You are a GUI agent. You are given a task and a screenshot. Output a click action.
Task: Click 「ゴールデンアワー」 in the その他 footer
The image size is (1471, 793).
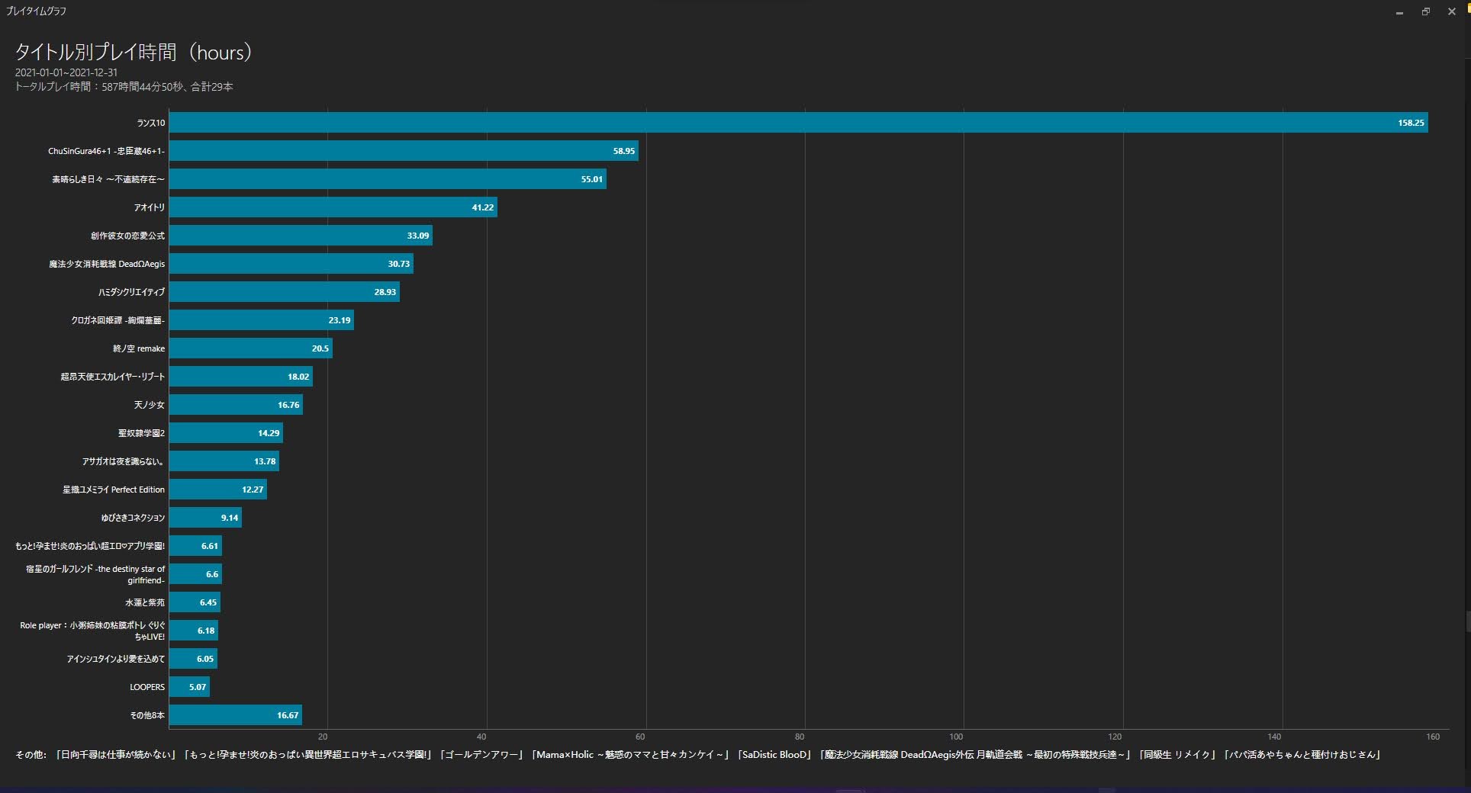[482, 755]
